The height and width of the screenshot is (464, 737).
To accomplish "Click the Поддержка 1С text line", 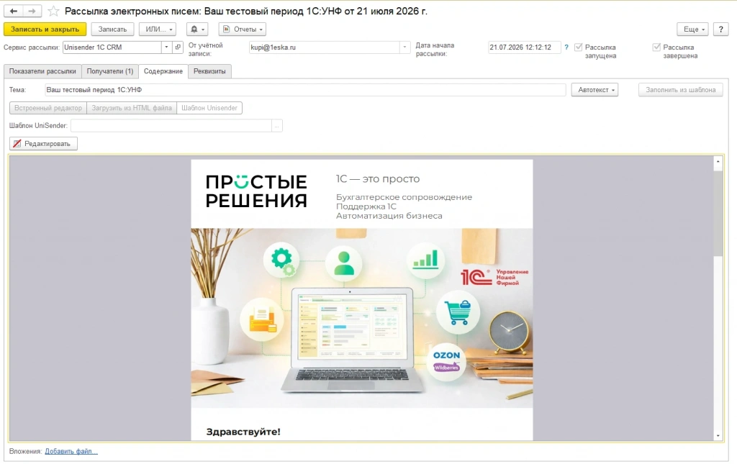I will coord(366,206).
